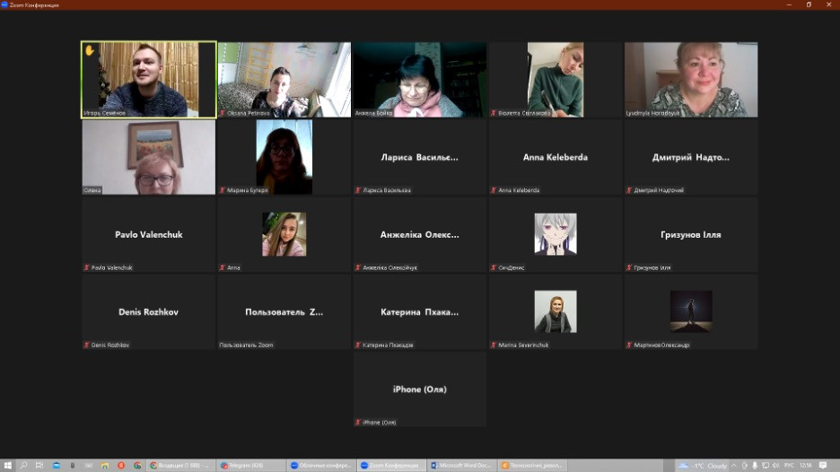Open the Windows Start menu
Image resolution: width=840 pixels, height=472 pixels.
point(7,466)
